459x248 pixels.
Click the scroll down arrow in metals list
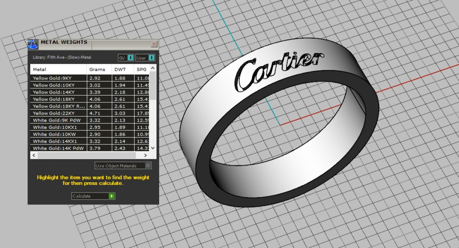153,148
